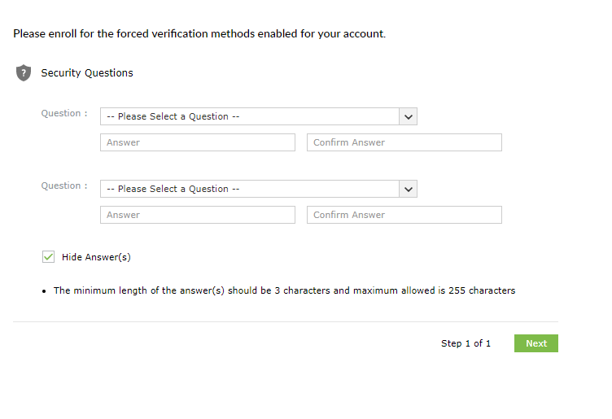
Task: Open the second 'Please Select a Question' box
Action: point(250,189)
